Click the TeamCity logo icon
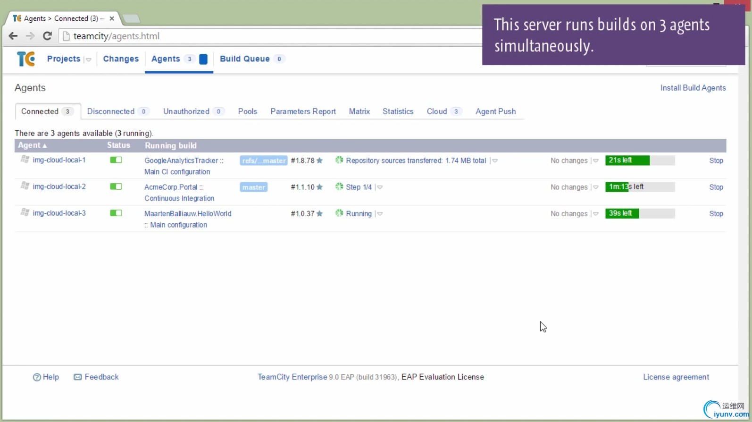Viewport: 752px width, 422px height. [x=26, y=59]
